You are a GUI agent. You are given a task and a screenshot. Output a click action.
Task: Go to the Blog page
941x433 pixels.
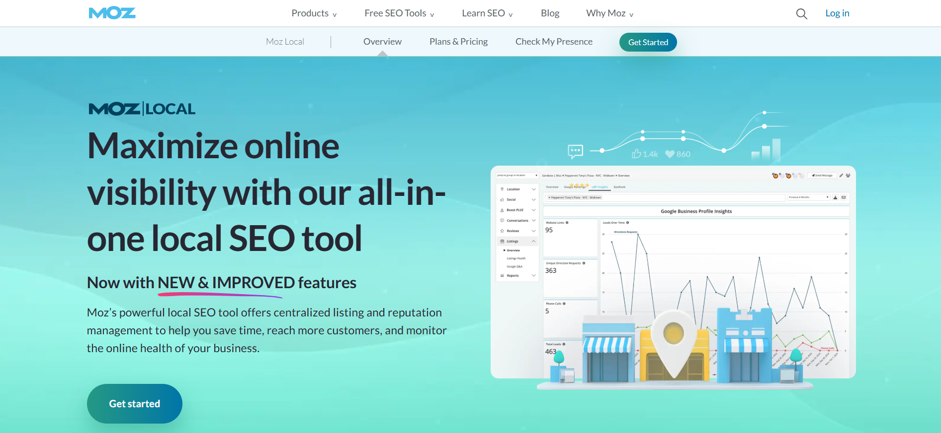pos(550,13)
